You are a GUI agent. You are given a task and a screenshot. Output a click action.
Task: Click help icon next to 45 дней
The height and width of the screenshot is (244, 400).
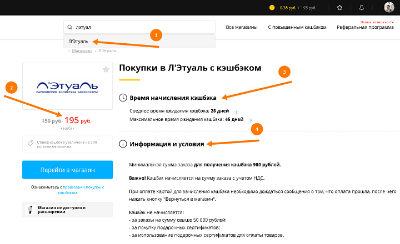pyautogui.click(x=251, y=120)
